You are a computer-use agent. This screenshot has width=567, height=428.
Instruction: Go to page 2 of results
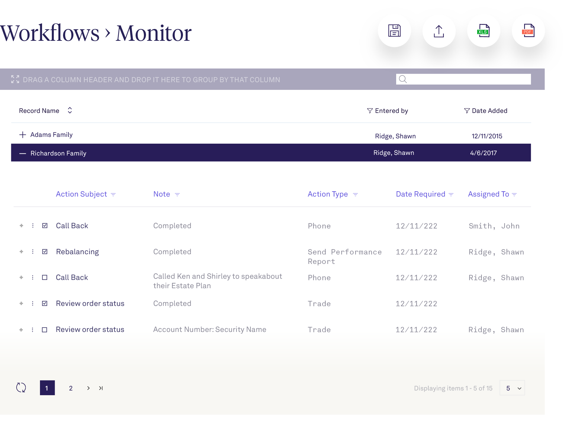point(70,388)
